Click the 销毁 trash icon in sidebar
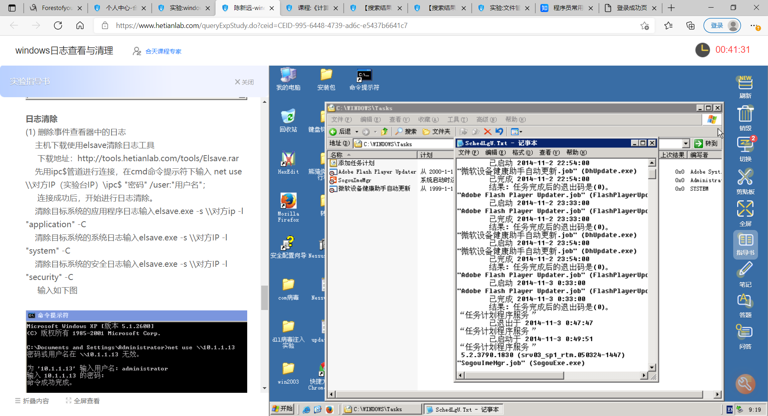This screenshot has height=416, width=768. click(745, 118)
